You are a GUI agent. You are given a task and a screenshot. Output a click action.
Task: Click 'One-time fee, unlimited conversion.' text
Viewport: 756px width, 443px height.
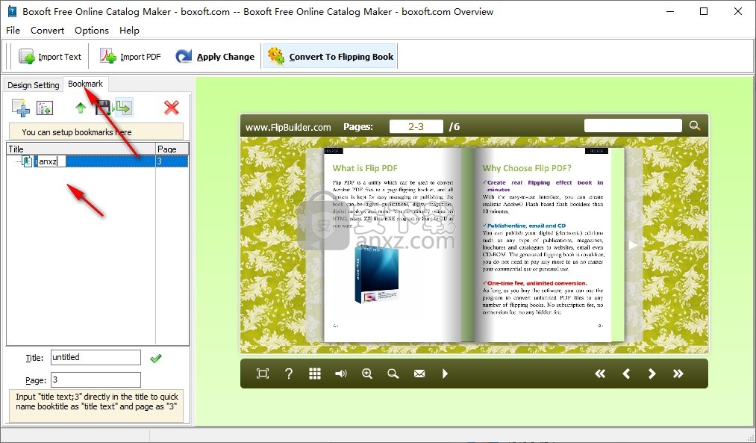(537, 283)
